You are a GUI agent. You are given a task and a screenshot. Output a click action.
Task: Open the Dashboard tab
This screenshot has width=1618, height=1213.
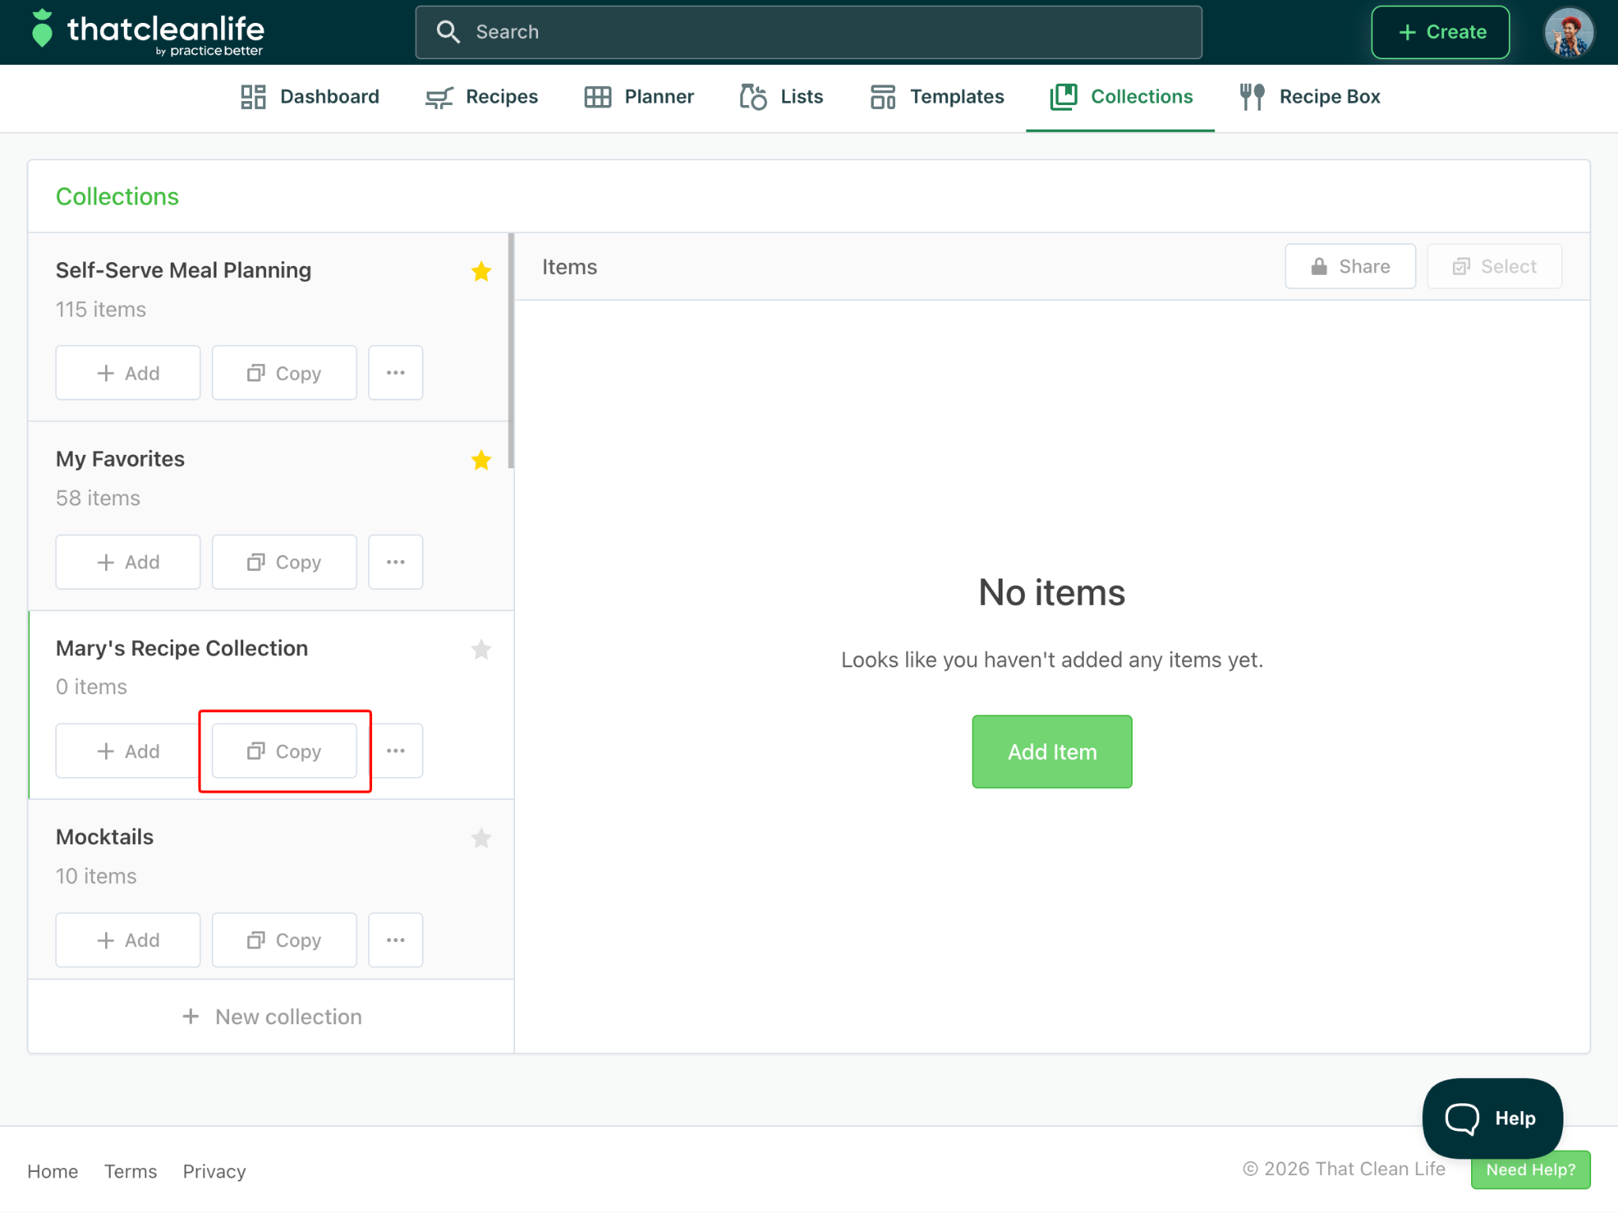[x=310, y=96]
